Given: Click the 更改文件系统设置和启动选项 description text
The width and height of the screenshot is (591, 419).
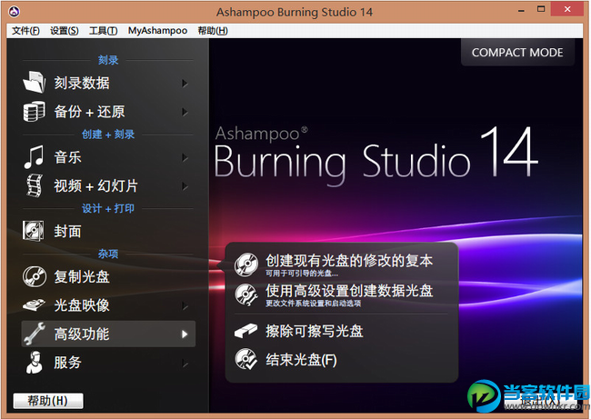Looking at the screenshot, I should tap(313, 304).
